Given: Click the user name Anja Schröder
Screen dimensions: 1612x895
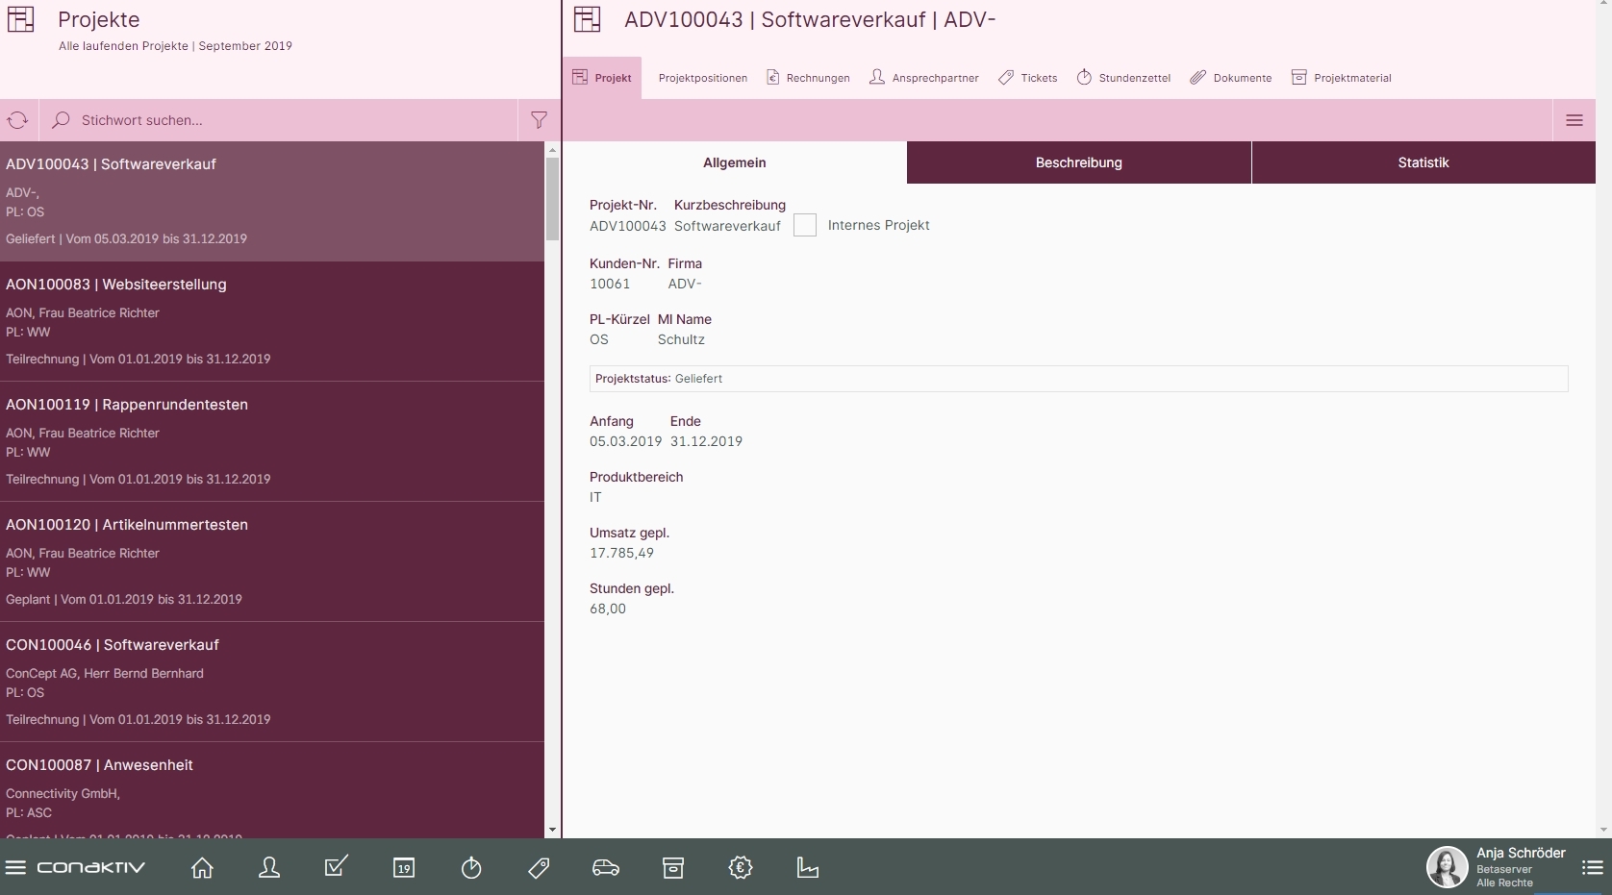Looking at the screenshot, I should coord(1521,853).
